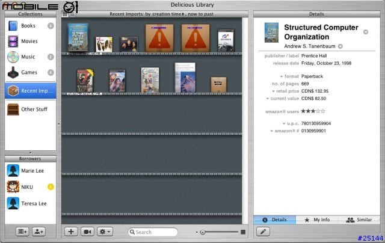Open the 'creation time' sort dropdown
385x243 pixels.
pos(168,14)
